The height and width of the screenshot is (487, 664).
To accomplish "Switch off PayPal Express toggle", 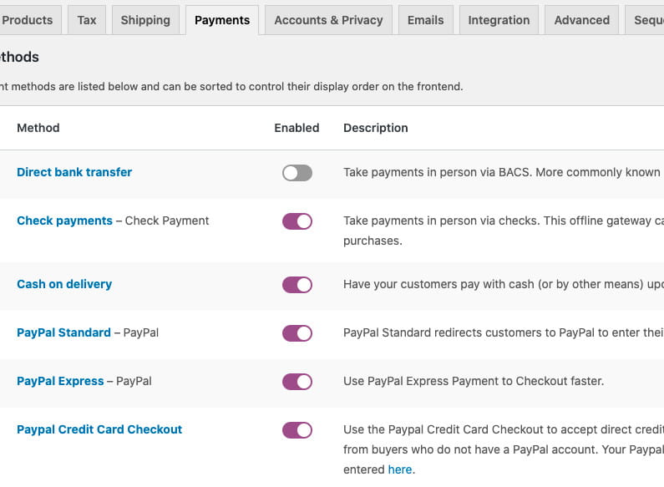I will [x=297, y=382].
